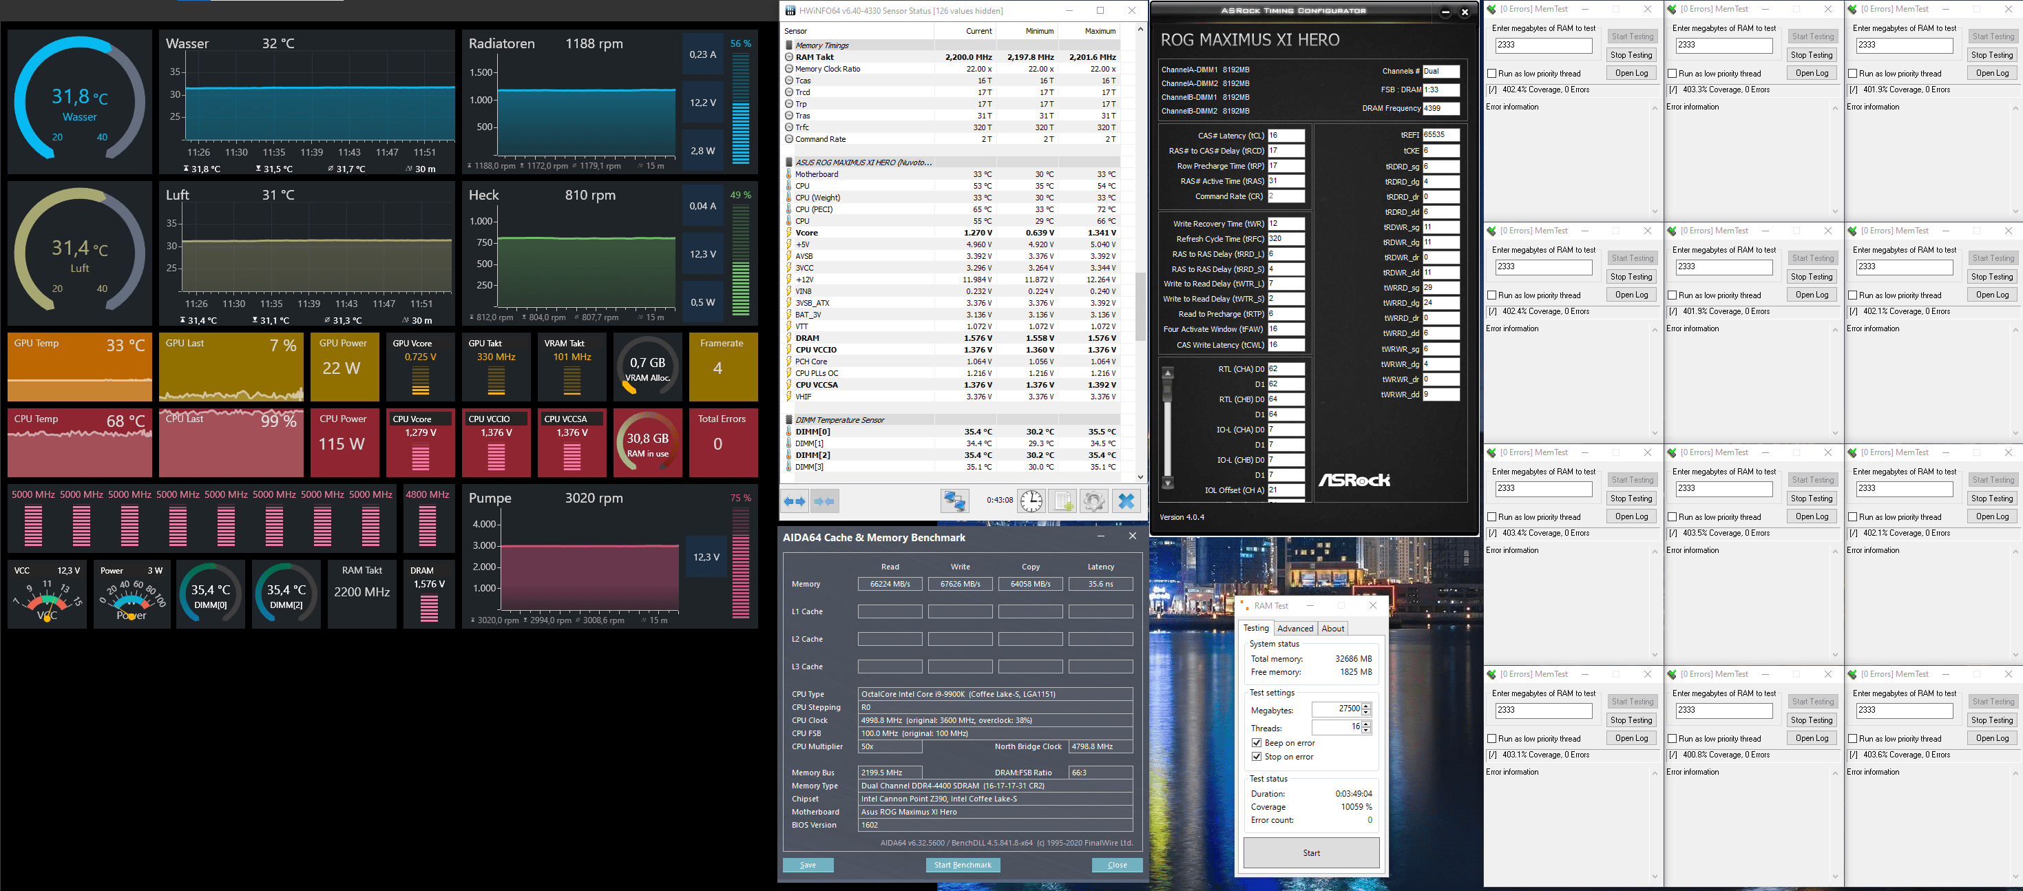
Task: Switch to the Testing tab in RAM Test
Action: [1256, 628]
